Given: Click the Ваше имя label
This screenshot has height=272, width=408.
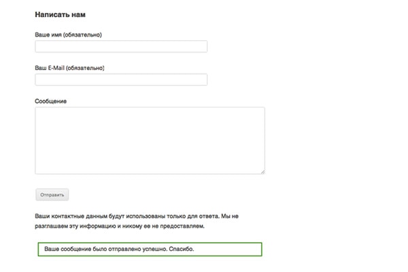Looking at the screenshot, I should (48, 35).
